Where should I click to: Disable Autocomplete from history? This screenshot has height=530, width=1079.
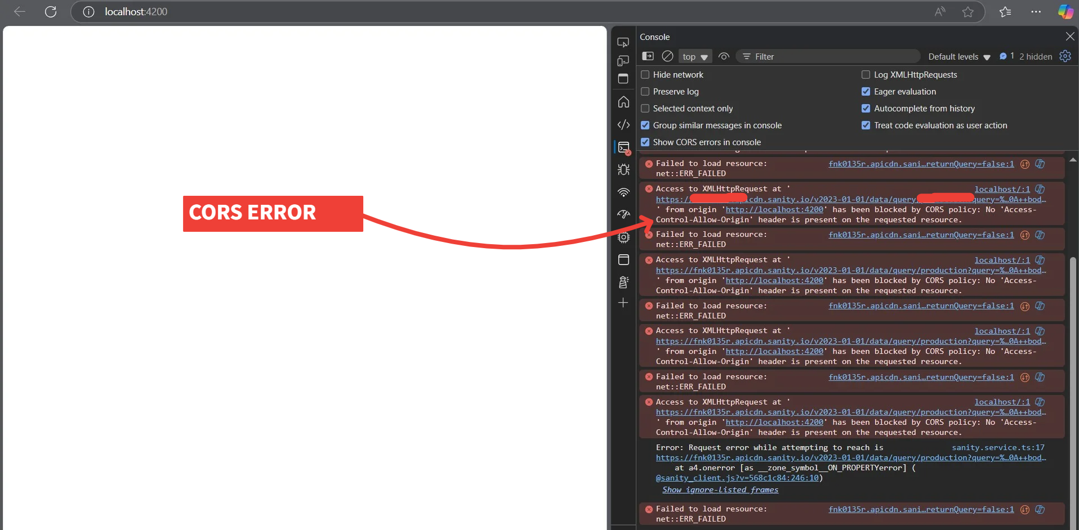click(866, 108)
